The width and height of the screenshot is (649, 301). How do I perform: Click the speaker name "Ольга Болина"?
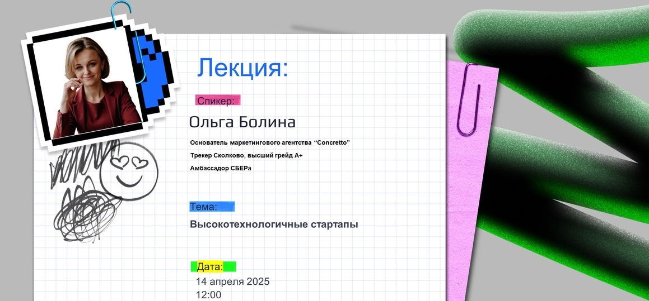pos(242,122)
